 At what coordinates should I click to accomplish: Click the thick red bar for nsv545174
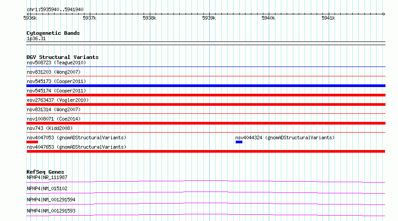click(206, 95)
